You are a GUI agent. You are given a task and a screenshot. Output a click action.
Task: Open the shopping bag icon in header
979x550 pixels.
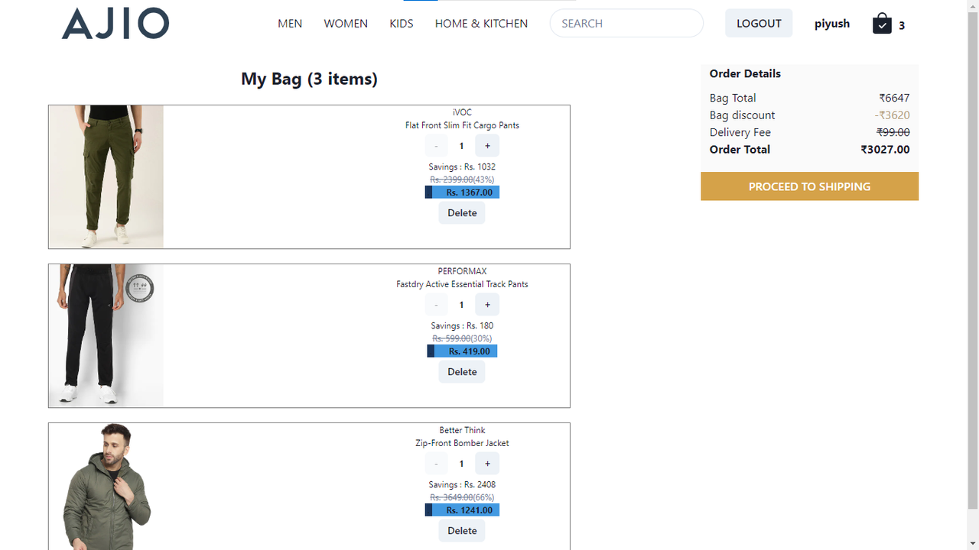pos(882,23)
